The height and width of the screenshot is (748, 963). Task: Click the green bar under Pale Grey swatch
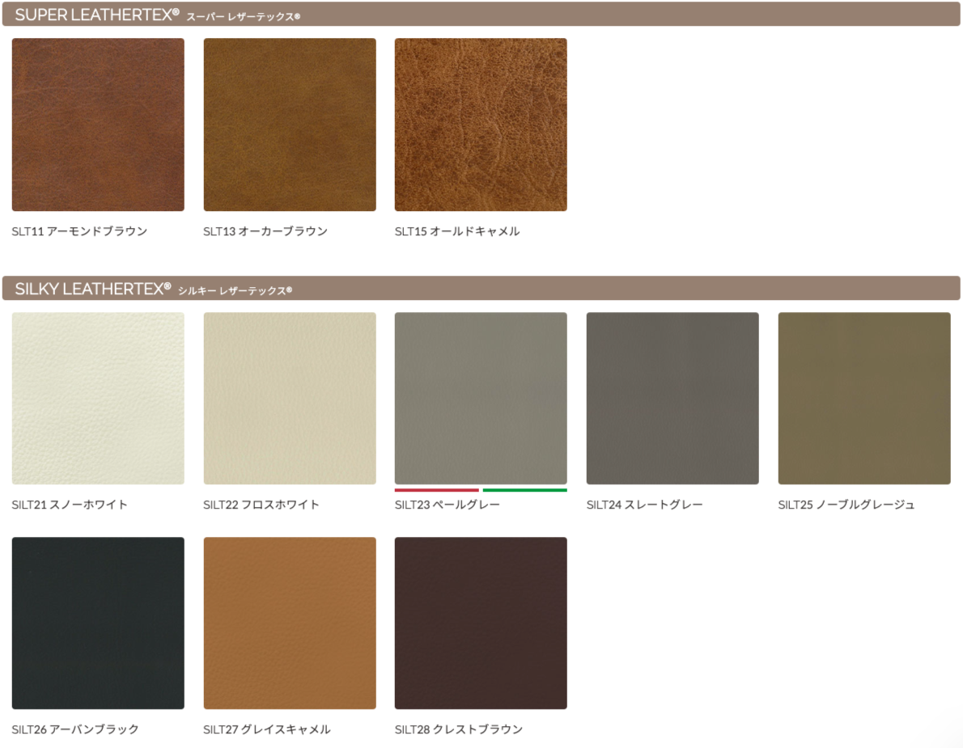525,490
